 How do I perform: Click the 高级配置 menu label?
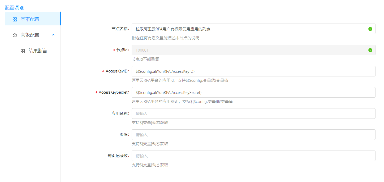pos(30,35)
